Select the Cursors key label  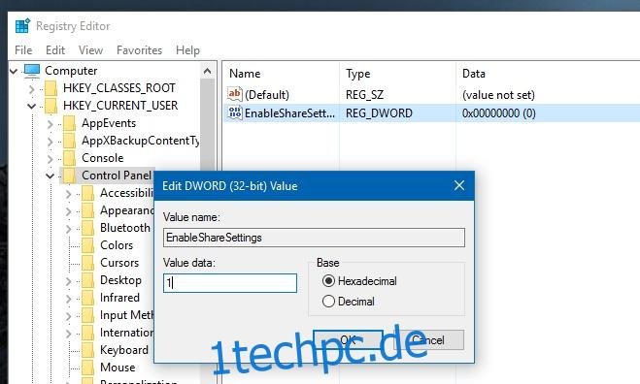pos(119,263)
